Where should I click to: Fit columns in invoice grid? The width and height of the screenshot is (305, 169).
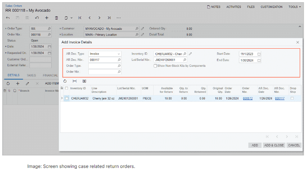click(x=75, y=81)
